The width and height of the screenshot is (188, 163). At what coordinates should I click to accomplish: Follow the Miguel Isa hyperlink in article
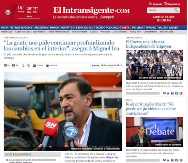pos(112,157)
